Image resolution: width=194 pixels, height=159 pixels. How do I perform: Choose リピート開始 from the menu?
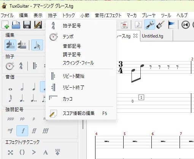pyautogui.click(x=81, y=76)
